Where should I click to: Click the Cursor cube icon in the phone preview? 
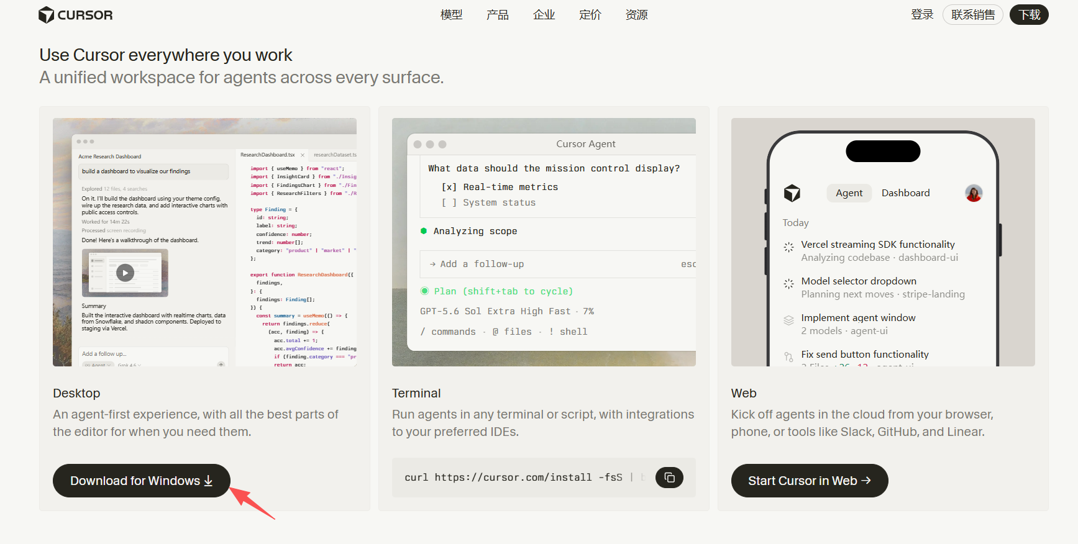pyautogui.click(x=792, y=193)
